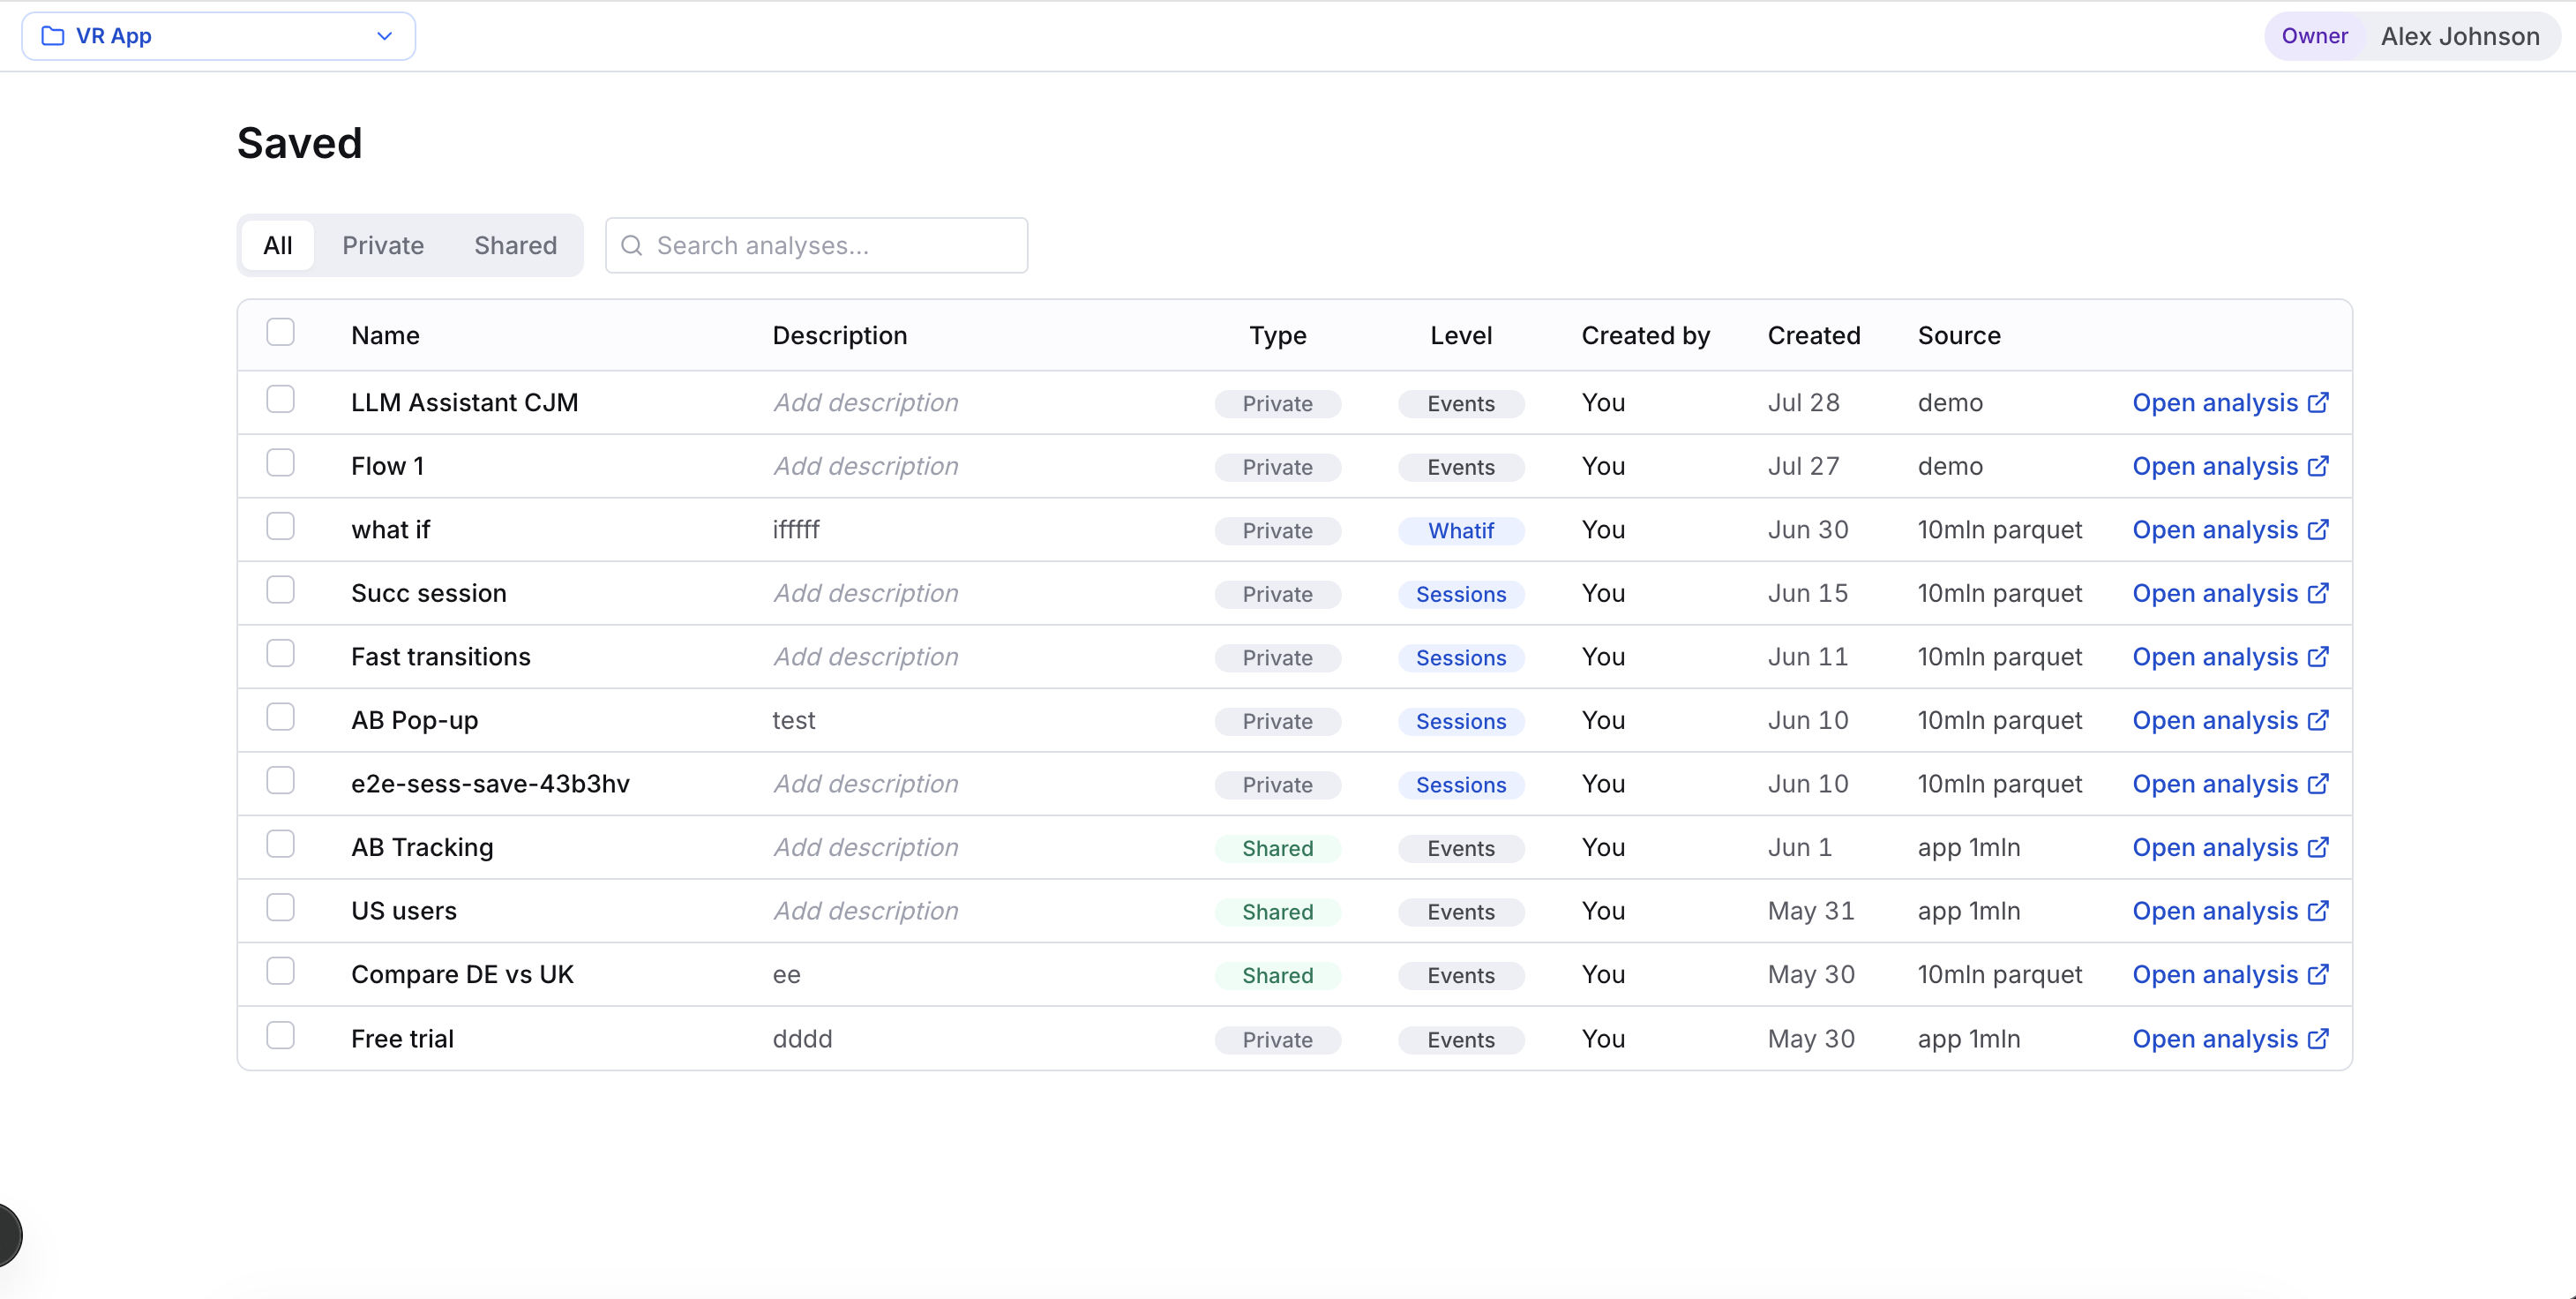Click the external-link icon in what if row
Screen dimensions: 2576x1299
(2318, 529)
